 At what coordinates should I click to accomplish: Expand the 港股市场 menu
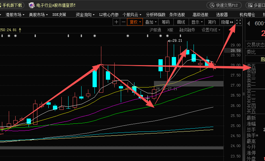(x=15, y=15)
